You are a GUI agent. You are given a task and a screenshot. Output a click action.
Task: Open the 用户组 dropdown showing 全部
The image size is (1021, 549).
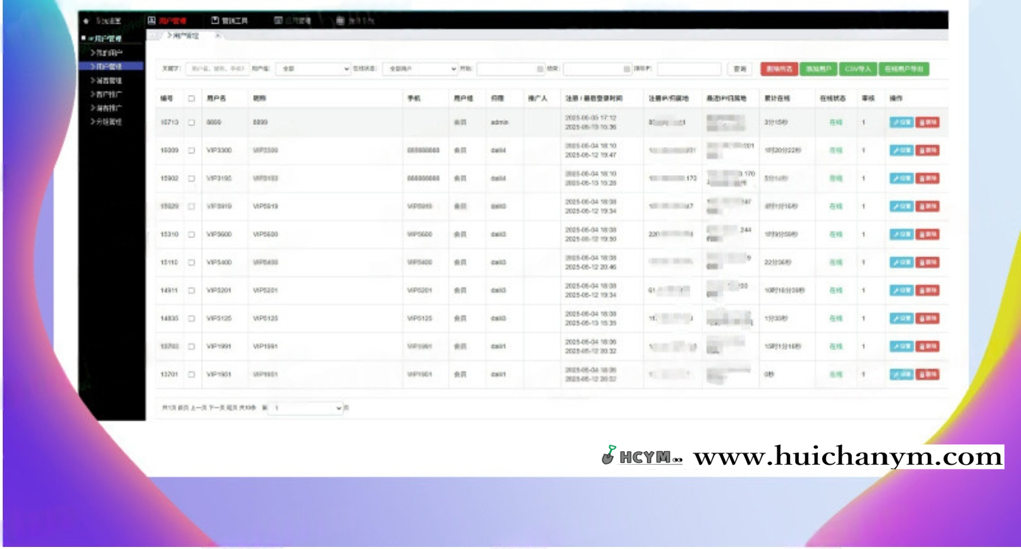click(x=314, y=69)
